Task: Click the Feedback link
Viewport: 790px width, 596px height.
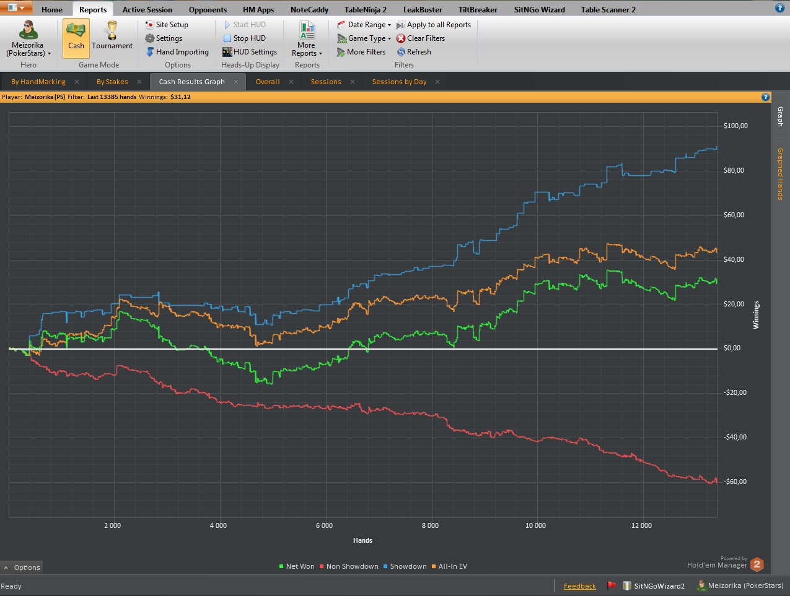Action: [580, 586]
